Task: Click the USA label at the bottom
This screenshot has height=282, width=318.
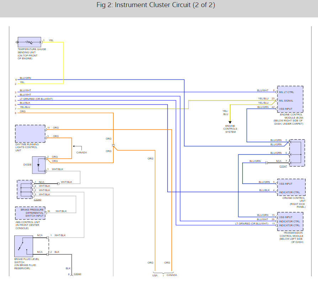Action: point(155,275)
